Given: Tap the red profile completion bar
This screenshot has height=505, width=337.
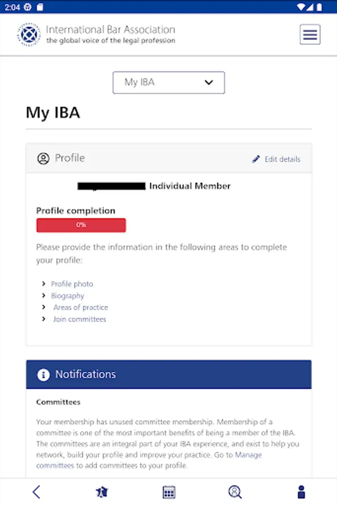Looking at the screenshot, I should 81,225.
